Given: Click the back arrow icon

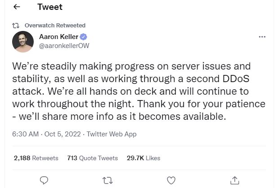Looking at the screenshot, I should click(x=17, y=7).
